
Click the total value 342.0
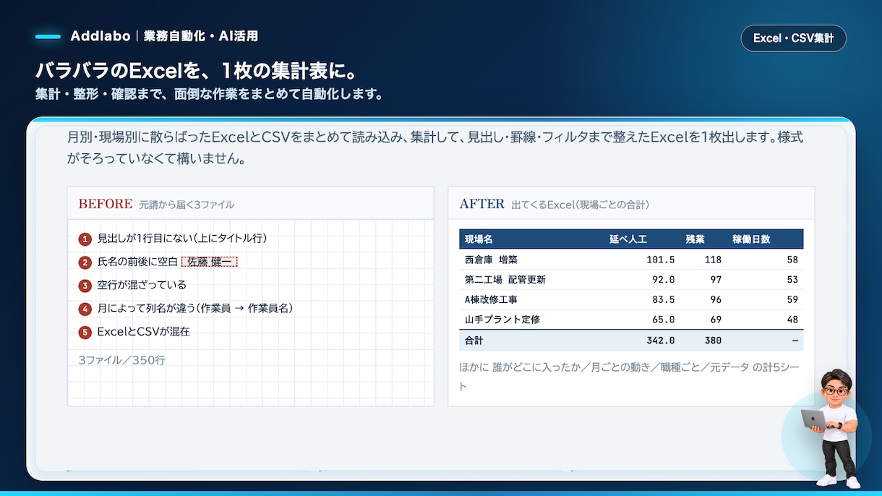tap(660, 340)
